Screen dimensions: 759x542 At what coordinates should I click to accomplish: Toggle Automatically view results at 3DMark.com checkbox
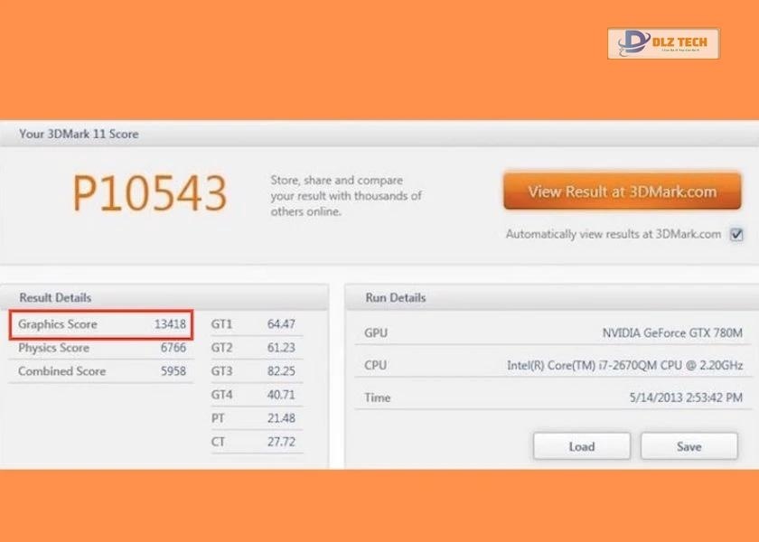pos(736,235)
